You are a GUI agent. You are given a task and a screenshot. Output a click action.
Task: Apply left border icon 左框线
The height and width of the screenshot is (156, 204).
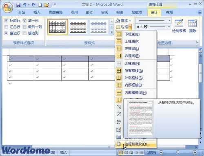pyautogui.click(x=119, y=49)
